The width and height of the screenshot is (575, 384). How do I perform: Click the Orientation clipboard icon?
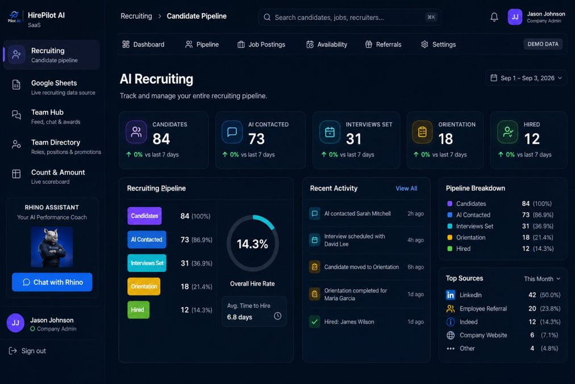422,132
